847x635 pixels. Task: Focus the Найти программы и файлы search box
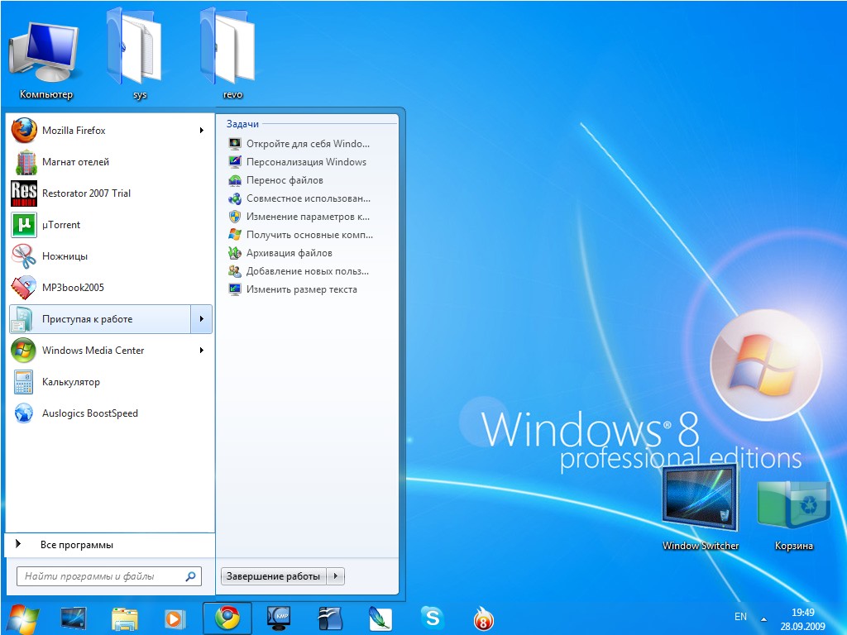click(x=101, y=576)
